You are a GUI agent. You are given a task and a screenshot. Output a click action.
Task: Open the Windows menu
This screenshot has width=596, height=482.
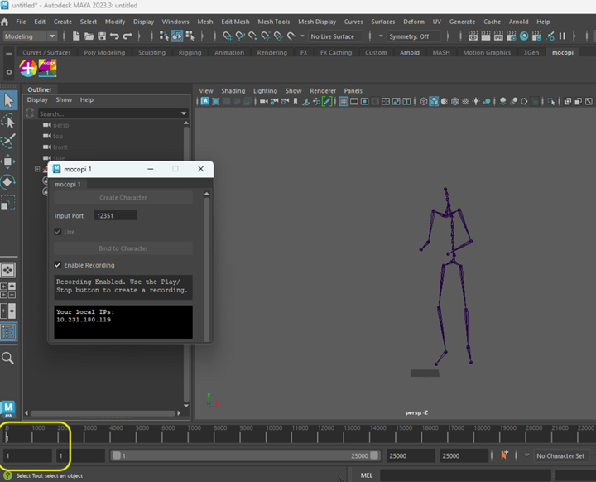tap(175, 22)
